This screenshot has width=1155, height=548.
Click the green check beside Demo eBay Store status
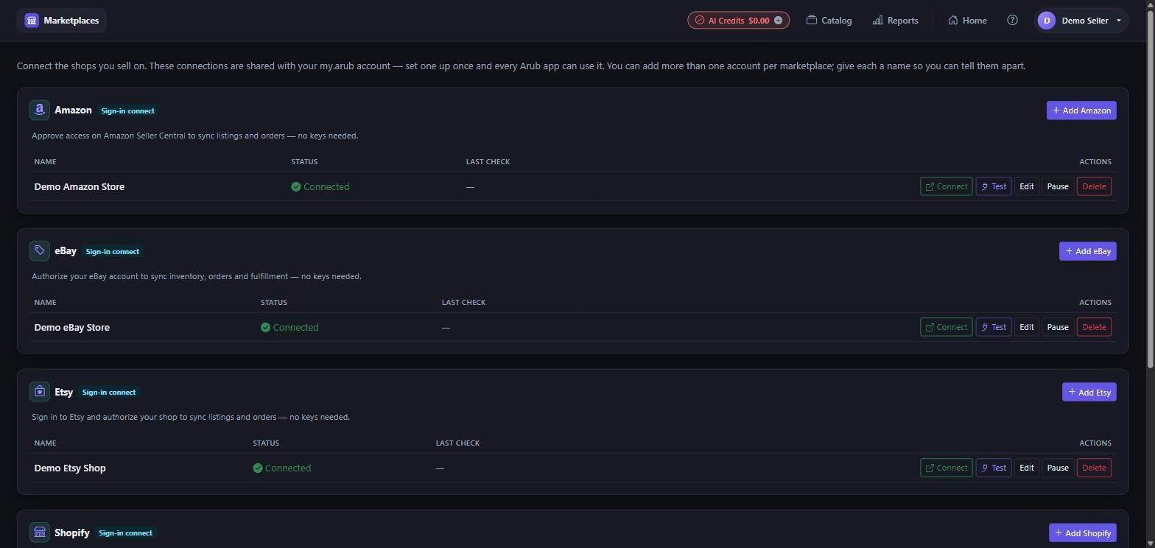coord(265,327)
